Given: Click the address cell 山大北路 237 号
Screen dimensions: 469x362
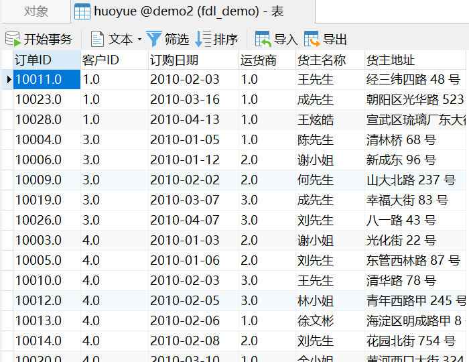Looking at the screenshot, I should [x=415, y=180].
